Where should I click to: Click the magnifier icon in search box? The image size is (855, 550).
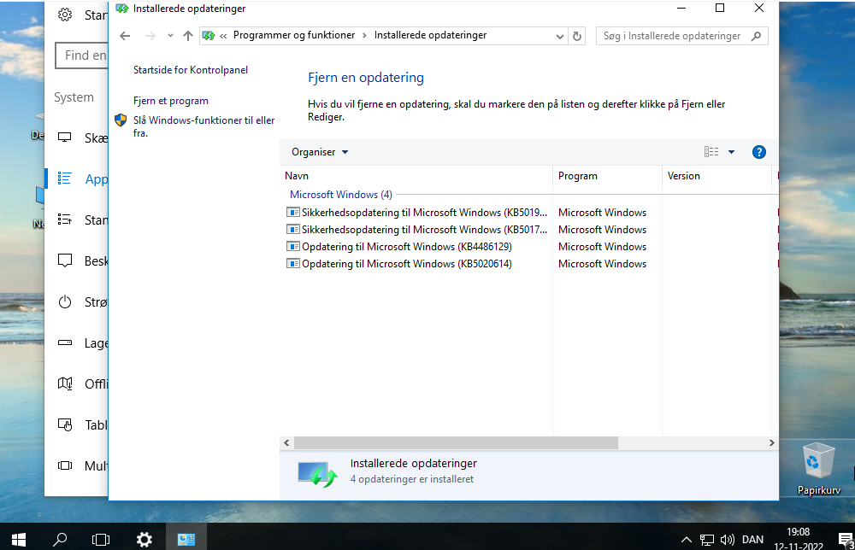point(756,36)
